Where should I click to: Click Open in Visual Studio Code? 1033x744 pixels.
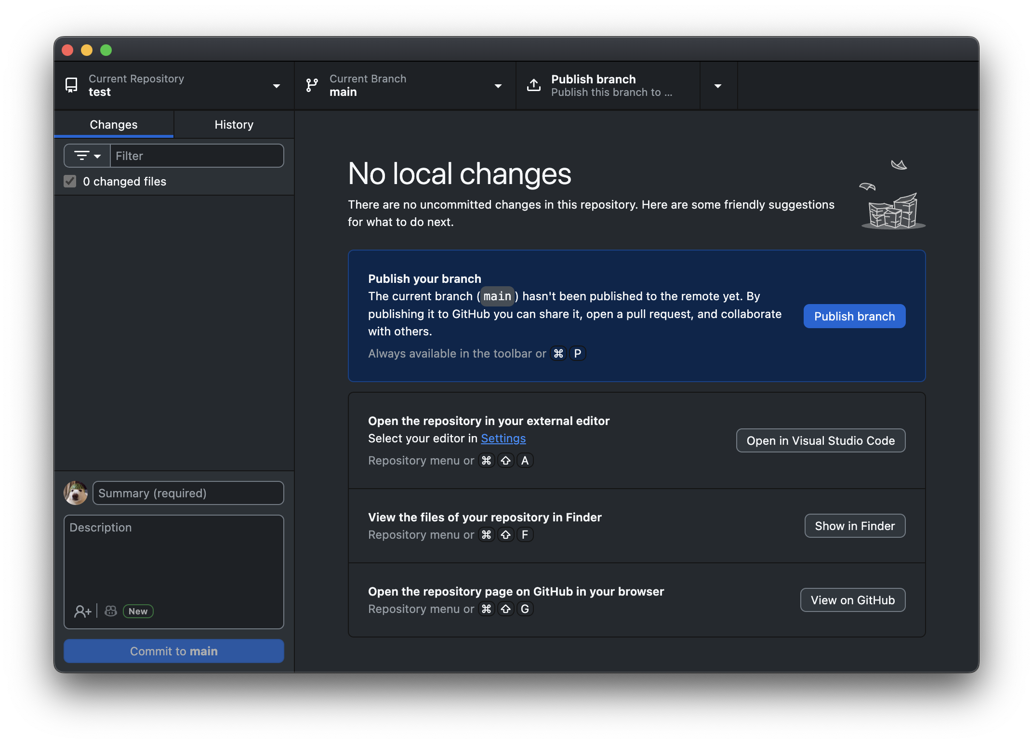click(820, 440)
